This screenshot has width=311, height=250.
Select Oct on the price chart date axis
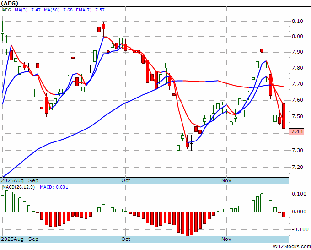click(x=126, y=180)
